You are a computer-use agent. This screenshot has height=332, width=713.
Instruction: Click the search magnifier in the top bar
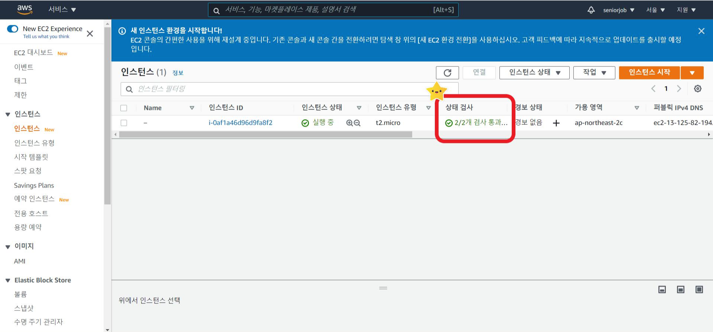pyautogui.click(x=216, y=11)
